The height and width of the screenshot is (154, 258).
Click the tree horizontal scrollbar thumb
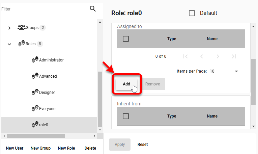click(36, 136)
